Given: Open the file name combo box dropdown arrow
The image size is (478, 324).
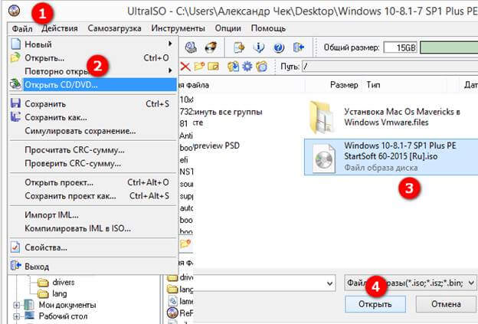Looking at the screenshot, I should click(329, 283).
